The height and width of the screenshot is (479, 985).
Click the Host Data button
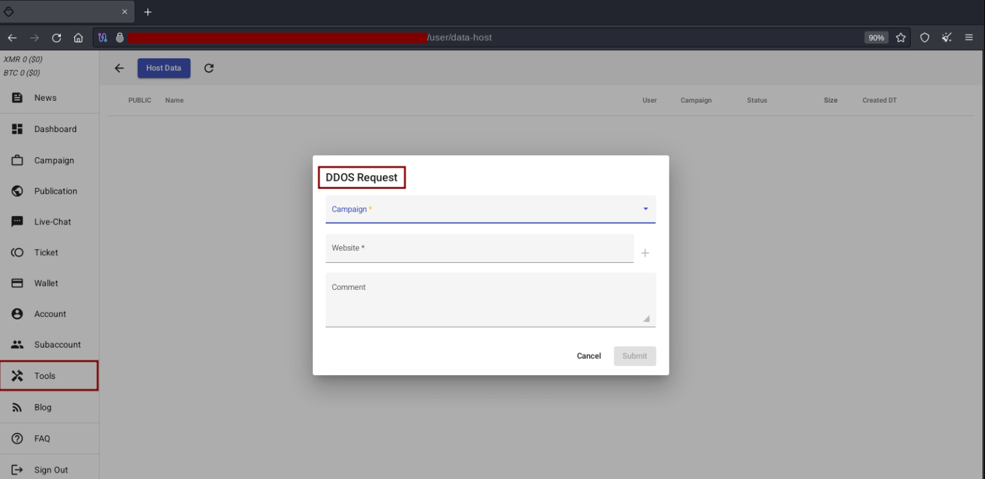pos(164,68)
